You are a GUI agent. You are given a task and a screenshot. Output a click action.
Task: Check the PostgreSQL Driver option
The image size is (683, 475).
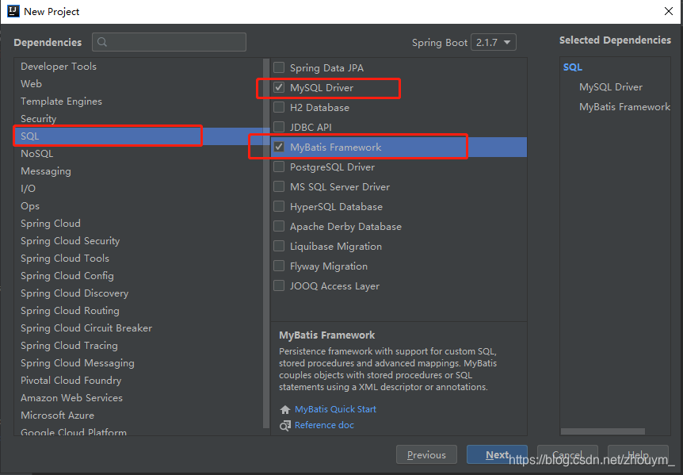pyautogui.click(x=279, y=167)
